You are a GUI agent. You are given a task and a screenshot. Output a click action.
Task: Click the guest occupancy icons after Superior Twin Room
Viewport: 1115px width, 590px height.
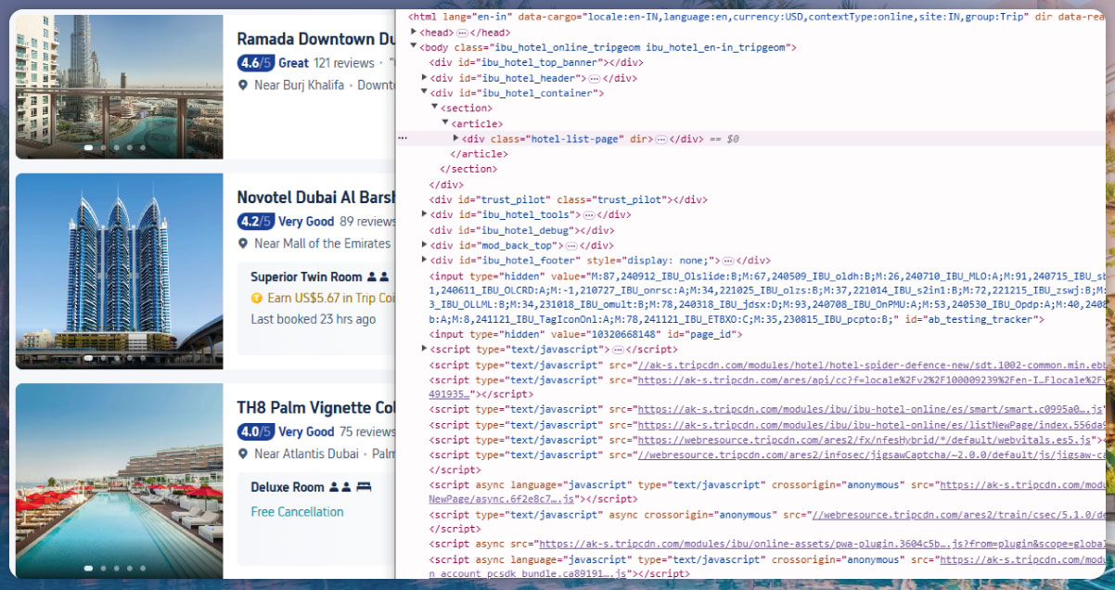coord(377,277)
